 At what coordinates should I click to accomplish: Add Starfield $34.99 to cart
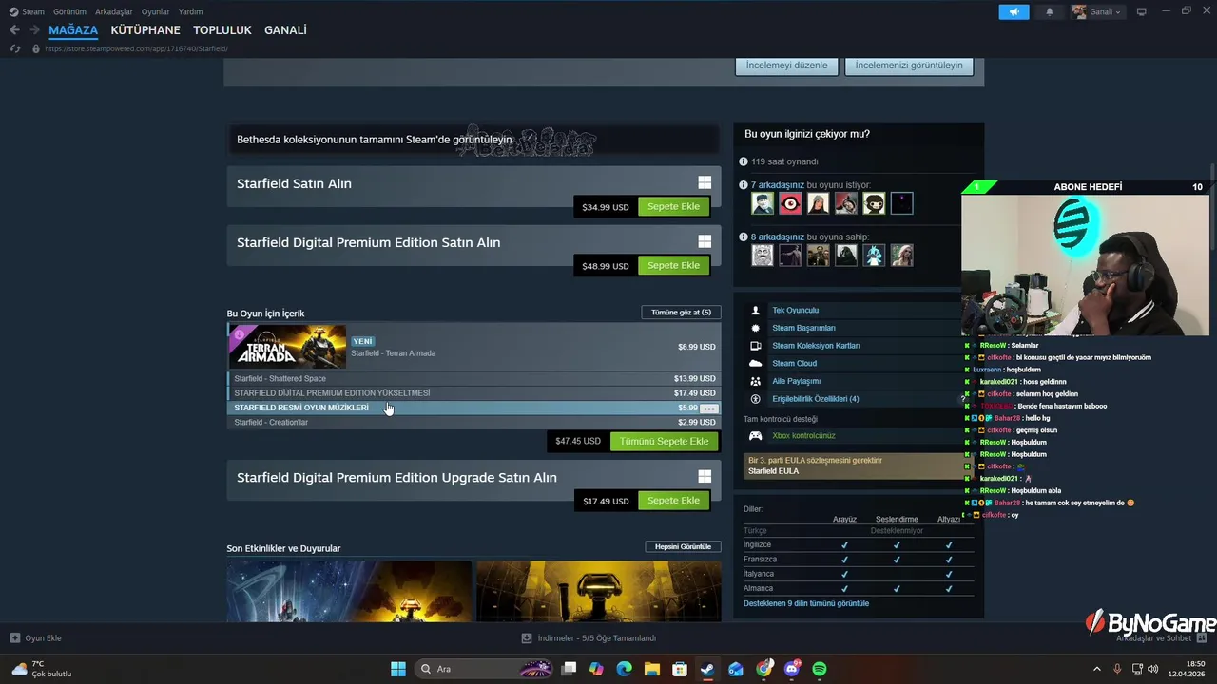673,206
